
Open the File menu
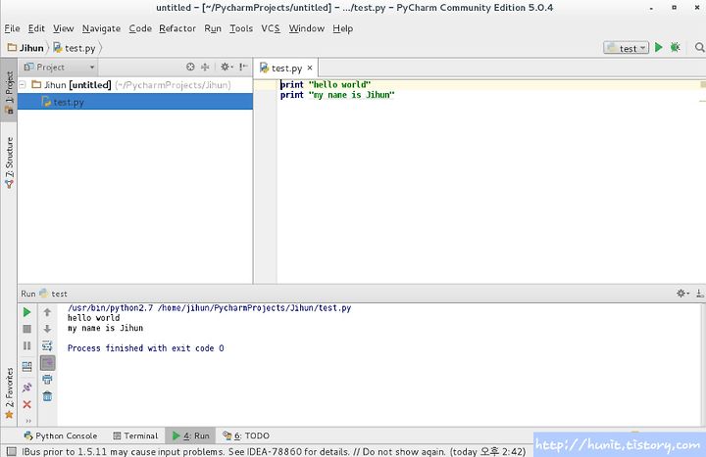(12, 28)
